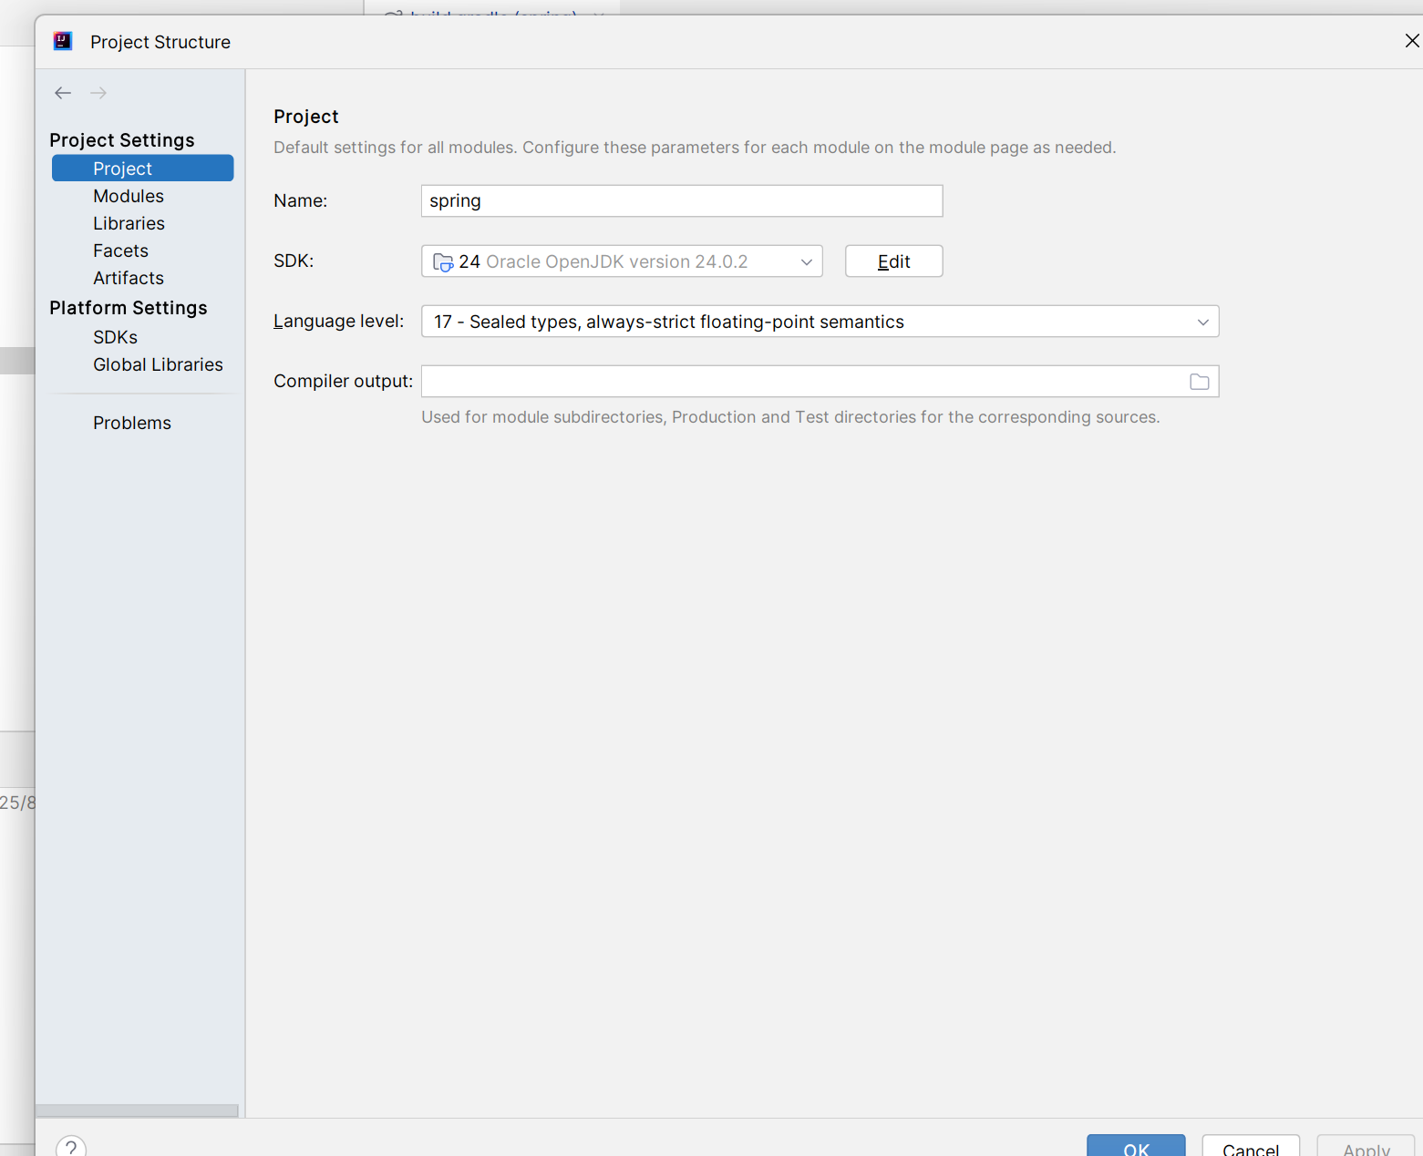
Task: Select Project in Project Settings
Action: point(142,169)
